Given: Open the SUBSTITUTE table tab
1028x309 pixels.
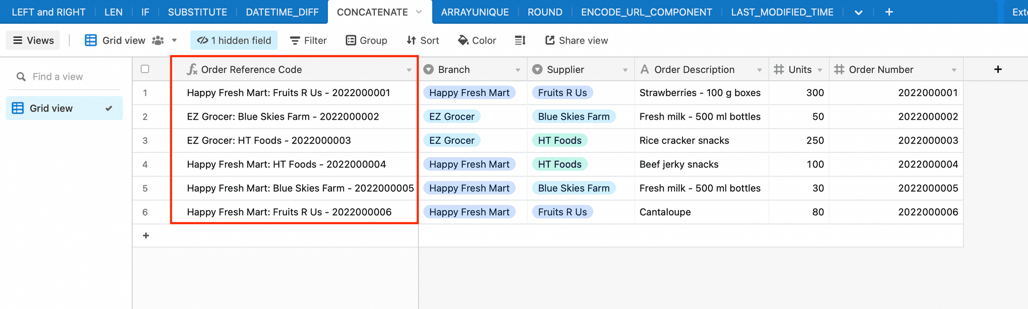Looking at the screenshot, I should [197, 12].
